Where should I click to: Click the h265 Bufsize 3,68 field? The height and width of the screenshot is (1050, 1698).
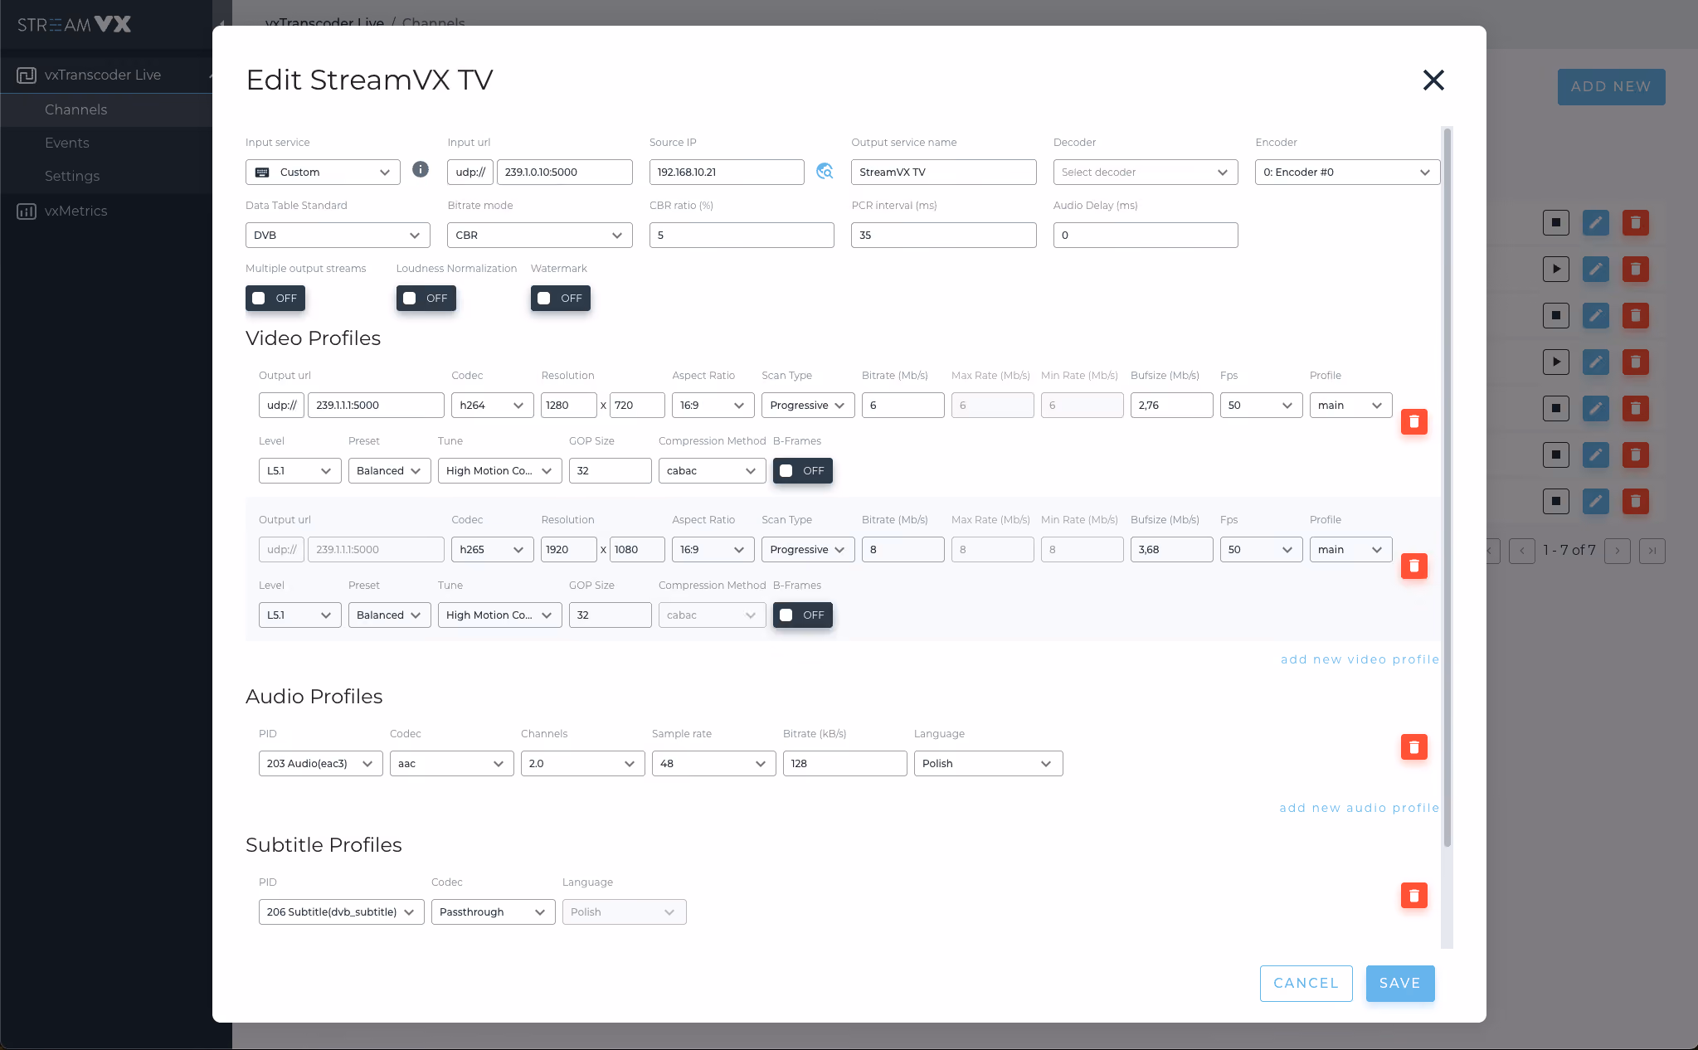[1172, 549]
